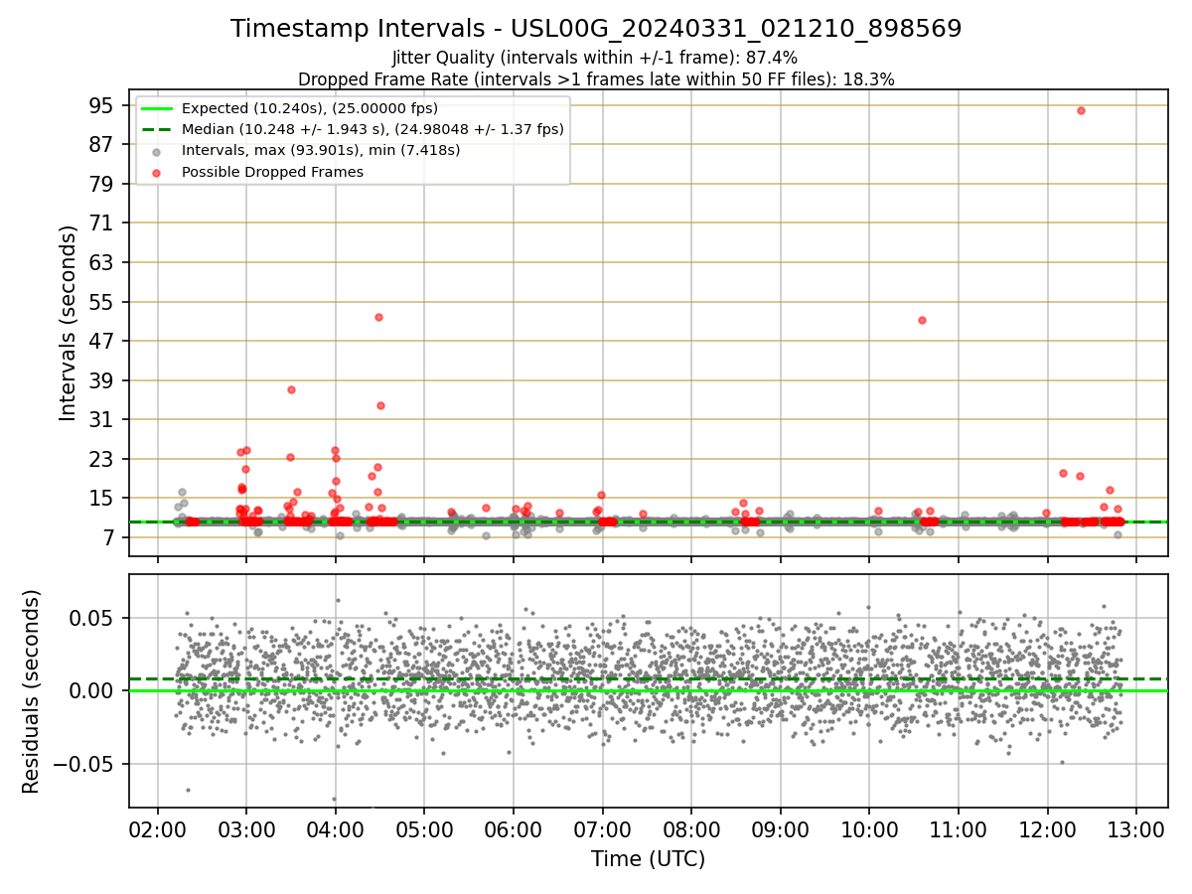1192x894 pixels.
Task: Click legend entry 'Possible Dropped Frames'
Action: [272, 172]
